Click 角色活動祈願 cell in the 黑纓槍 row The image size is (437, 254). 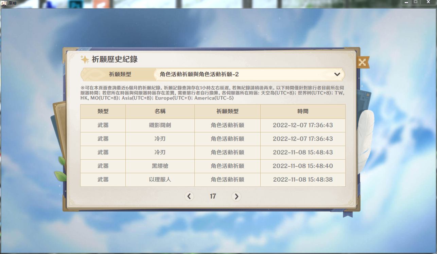coord(227,166)
